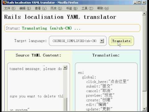
Task: Minimize the Firefox window
Action: [135, 2]
